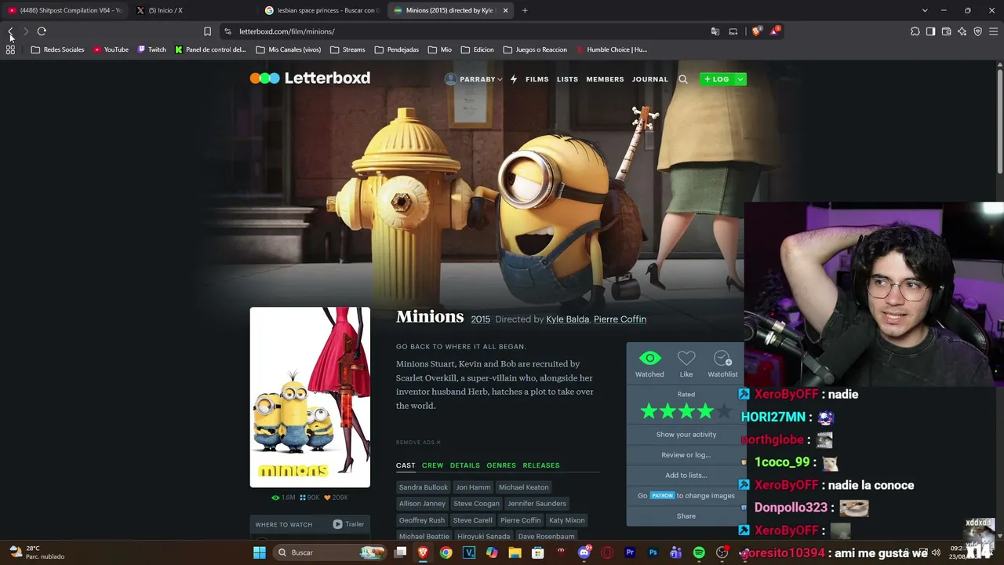This screenshot has height=565, width=1004.
Task: Close the Minions Letterboxd tab
Action: click(505, 10)
